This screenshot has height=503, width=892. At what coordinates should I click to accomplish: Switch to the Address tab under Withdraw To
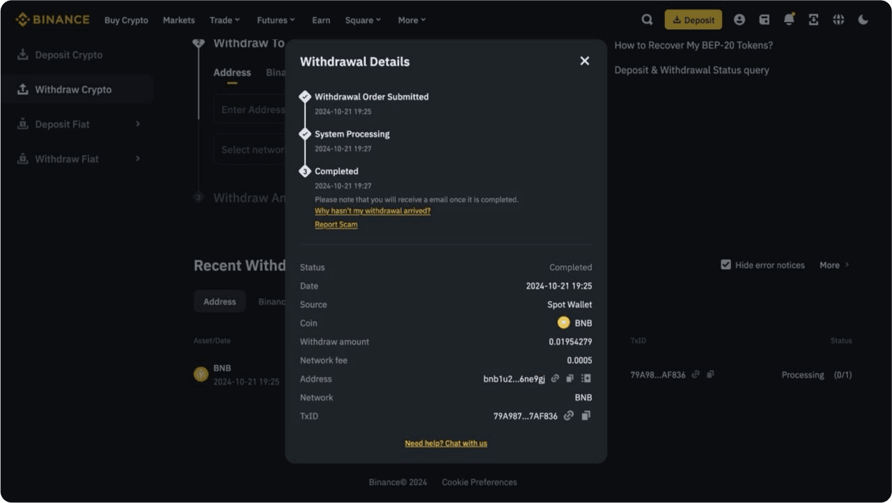tap(232, 72)
